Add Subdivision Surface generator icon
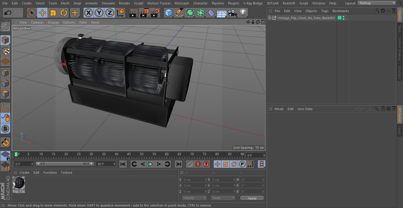Viewport: 403px width, 208px height. [x=190, y=13]
